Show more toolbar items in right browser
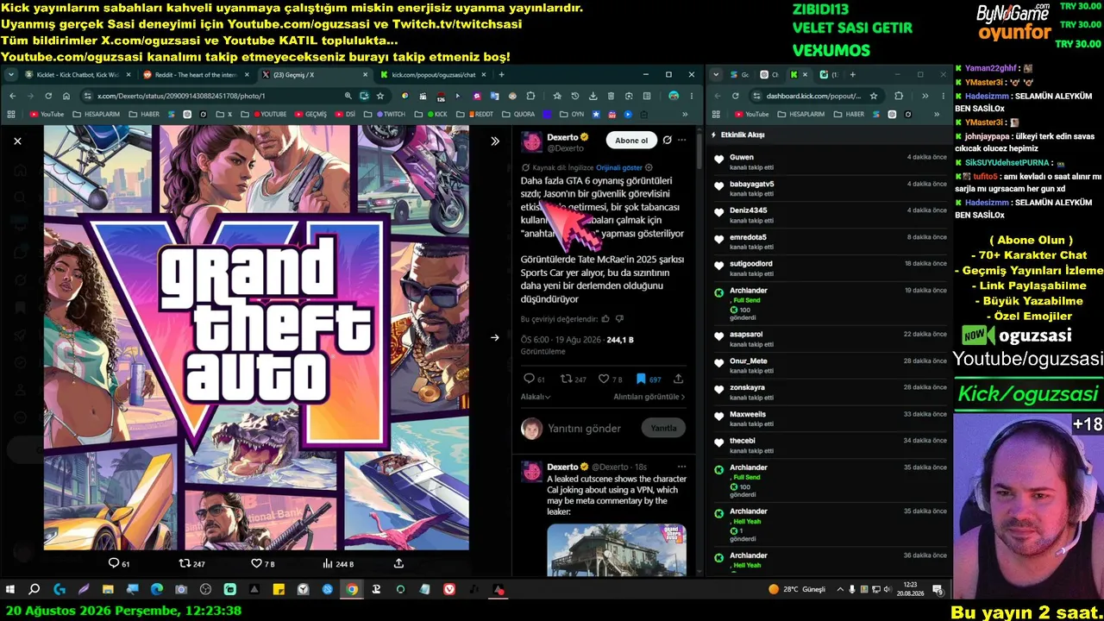This screenshot has width=1104, height=621. pyautogui.click(x=925, y=96)
